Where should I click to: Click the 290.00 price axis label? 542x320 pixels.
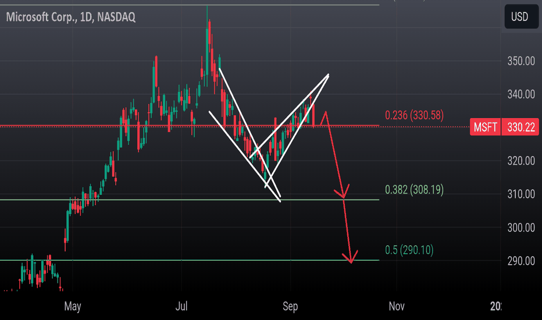(x=521, y=261)
